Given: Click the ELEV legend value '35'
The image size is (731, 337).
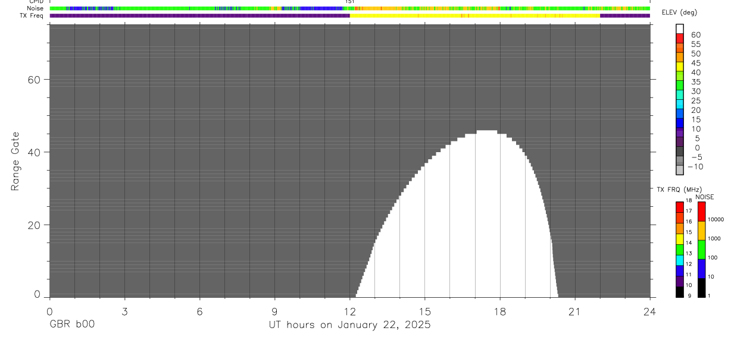Looking at the screenshot, I should 695,82.
